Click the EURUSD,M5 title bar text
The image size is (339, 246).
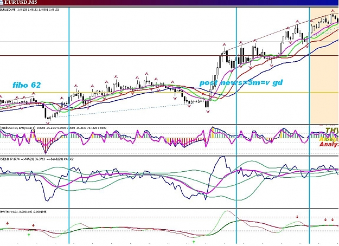pyautogui.click(x=21, y=2)
